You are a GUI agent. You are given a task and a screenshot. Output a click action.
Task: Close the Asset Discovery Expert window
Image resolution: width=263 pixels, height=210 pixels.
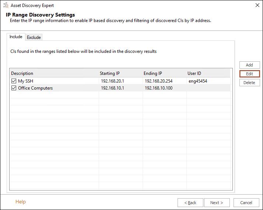(x=257, y=6)
